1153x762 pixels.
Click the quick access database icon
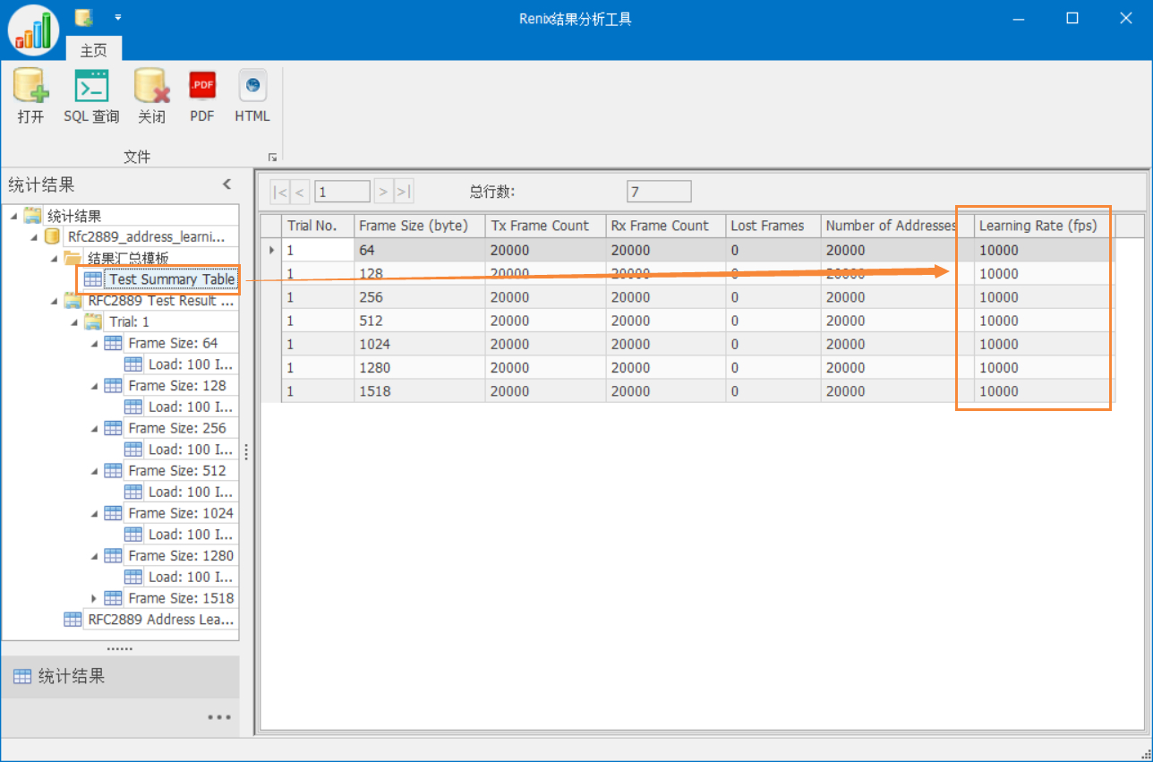[x=84, y=17]
